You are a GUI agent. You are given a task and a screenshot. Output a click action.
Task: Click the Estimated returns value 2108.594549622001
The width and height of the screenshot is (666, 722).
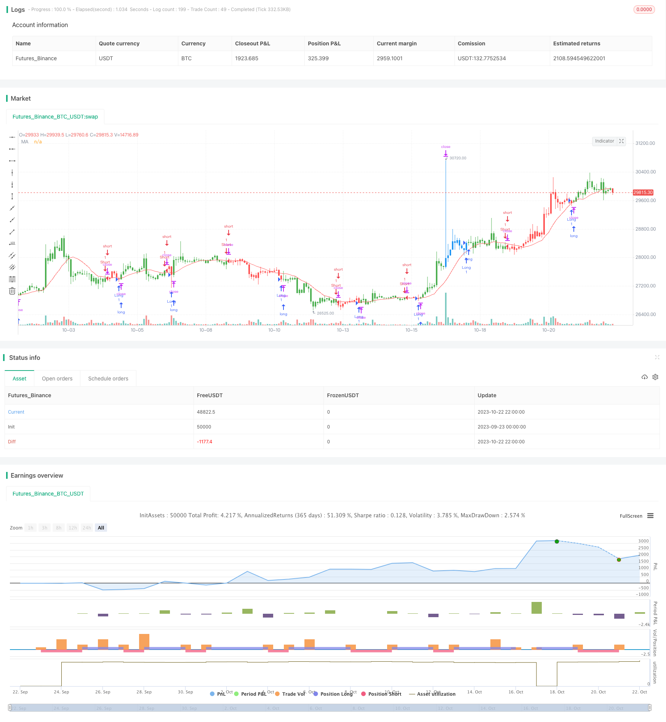[579, 58]
